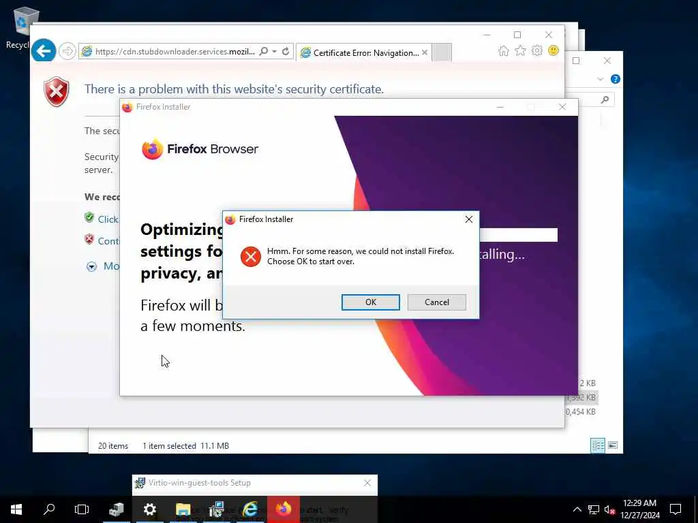698x523 pixels.
Task: Switch File Explorer to details view
Action: 597,445
